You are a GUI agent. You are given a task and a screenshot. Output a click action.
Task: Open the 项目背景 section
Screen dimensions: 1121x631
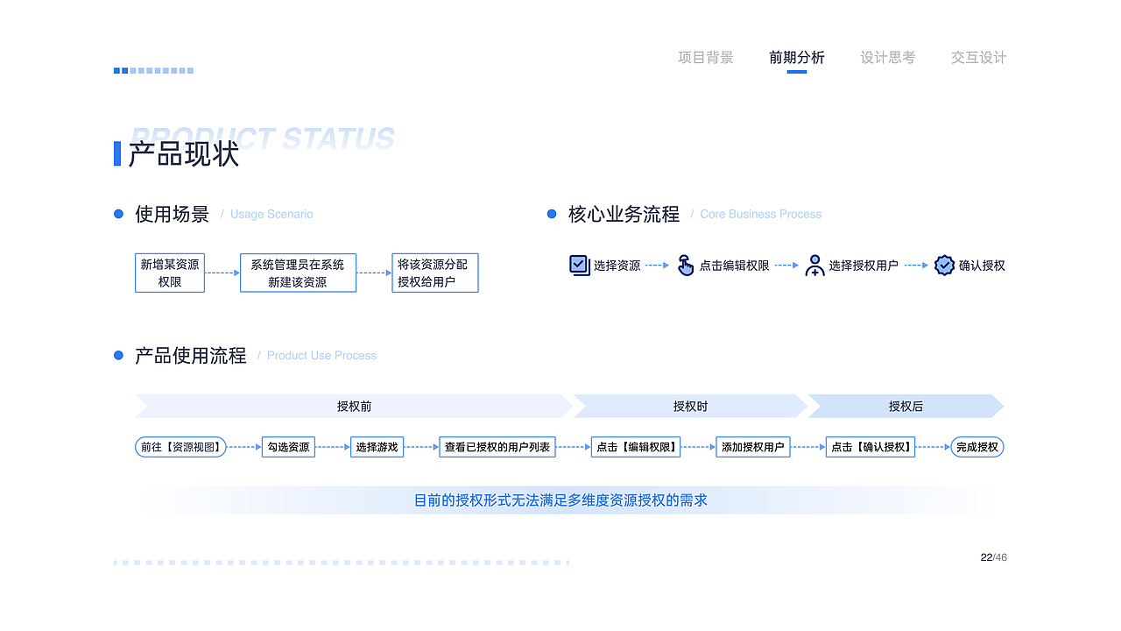pos(706,57)
